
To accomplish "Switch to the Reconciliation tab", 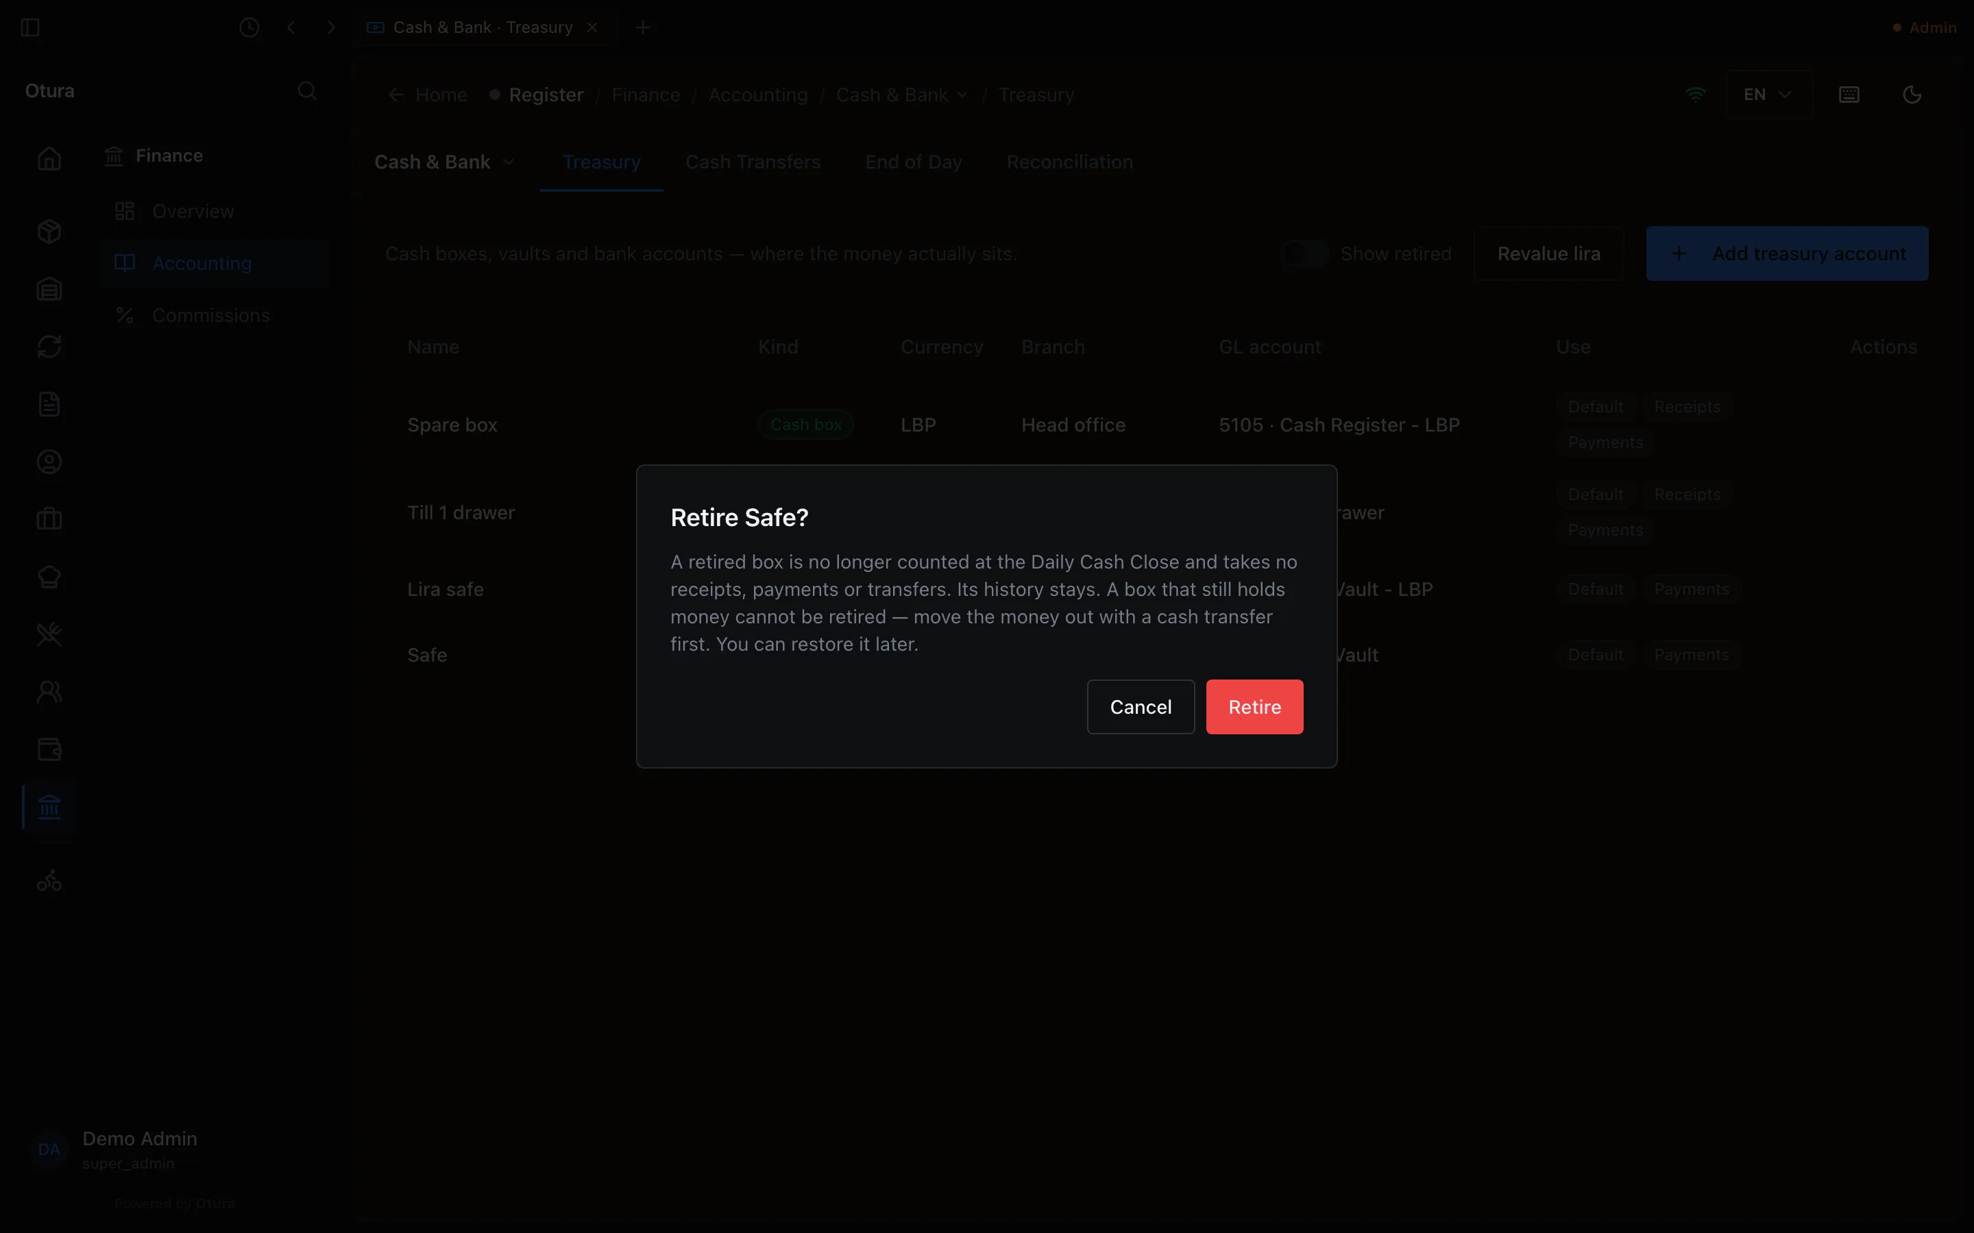I will (x=1069, y=162).
